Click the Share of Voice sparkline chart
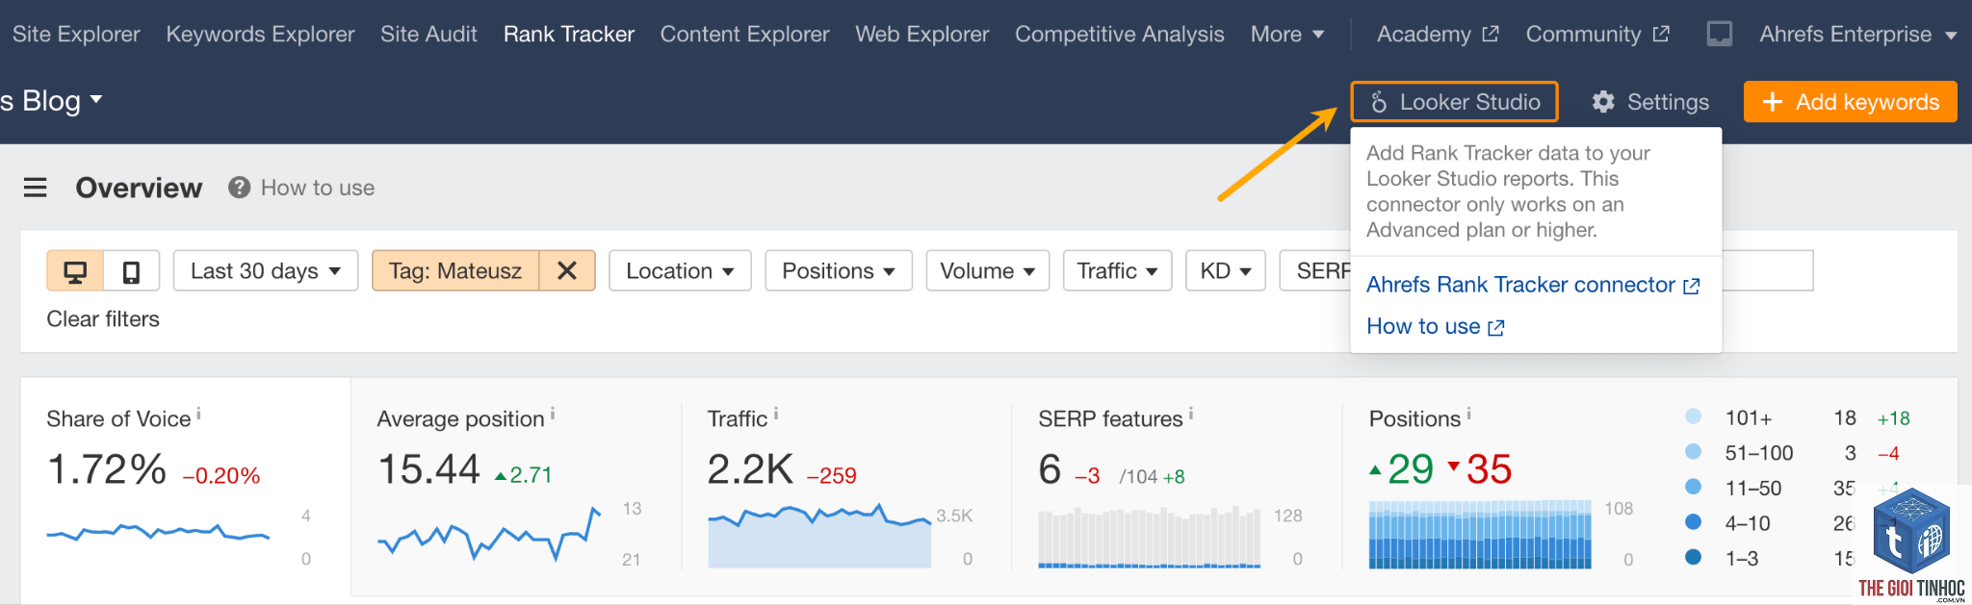The height and width of the screenshot is (605, 1972). click(x=158, y=532)
